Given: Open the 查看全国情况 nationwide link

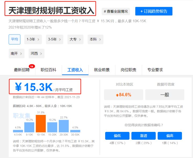Looking at the screenshot, I should click(x=116, y=11).
